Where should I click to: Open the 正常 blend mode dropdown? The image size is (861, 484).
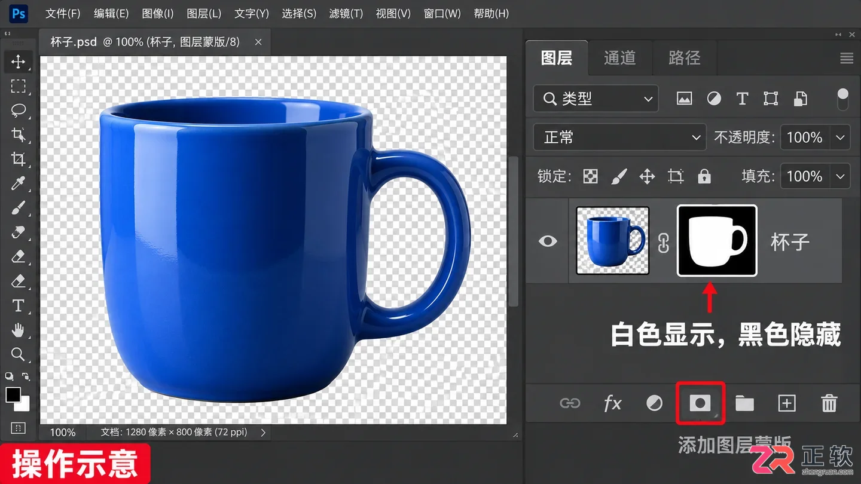click(619, 137)
